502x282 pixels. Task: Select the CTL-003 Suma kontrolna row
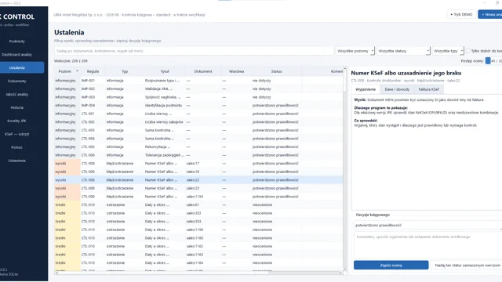(198, 131)
